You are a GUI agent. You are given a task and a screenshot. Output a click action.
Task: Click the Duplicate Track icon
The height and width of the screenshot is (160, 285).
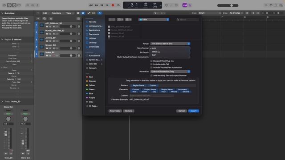point(45,19)
